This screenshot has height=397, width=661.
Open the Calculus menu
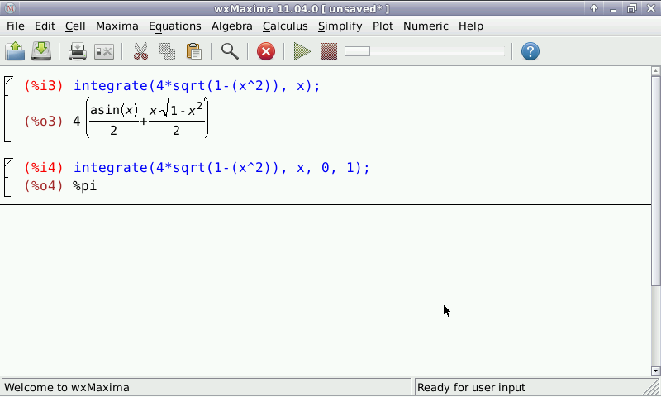click(285, 26)
